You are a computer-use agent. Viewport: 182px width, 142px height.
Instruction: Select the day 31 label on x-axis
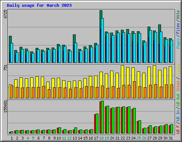point(171,138)
